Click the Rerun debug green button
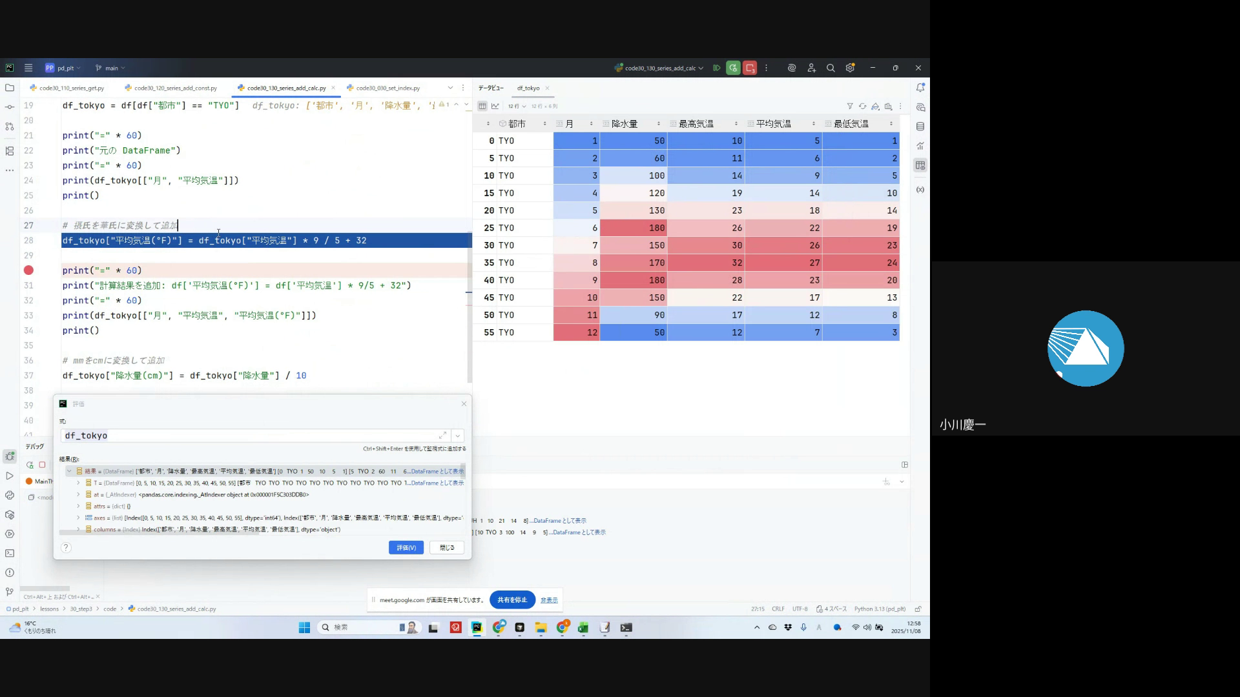 pyautogui.click(x=733, y=68)
